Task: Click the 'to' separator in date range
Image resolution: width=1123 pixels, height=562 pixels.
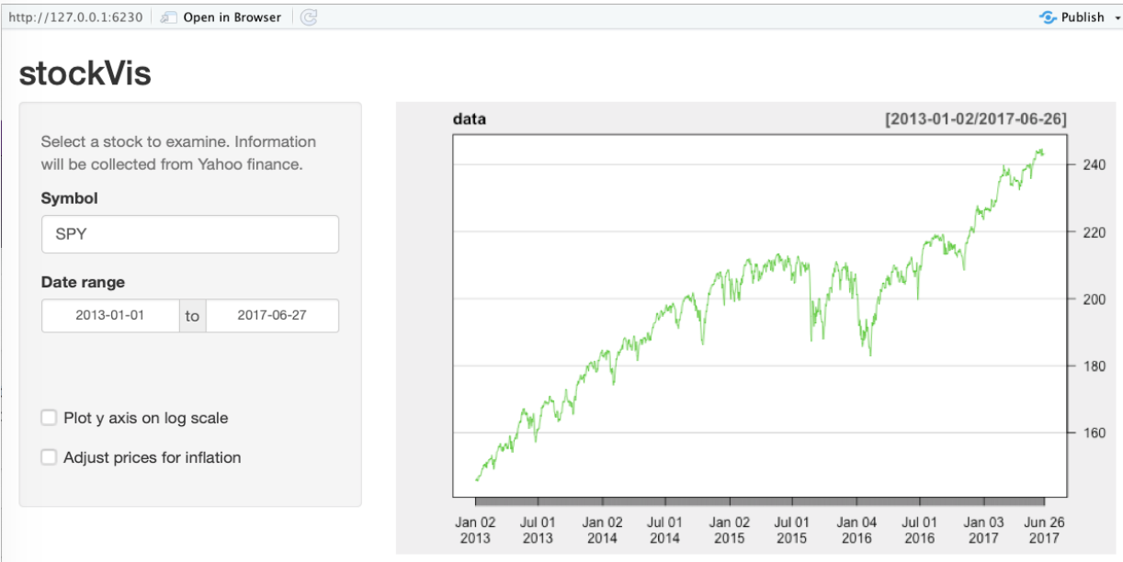Action: pyautogui.click(x=192, y=316)
